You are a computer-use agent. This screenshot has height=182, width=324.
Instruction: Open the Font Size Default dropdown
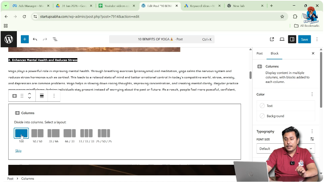click(x=286, y=149)
